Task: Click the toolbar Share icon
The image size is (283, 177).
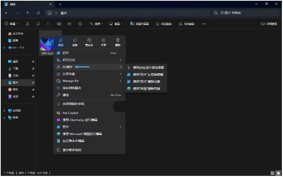Action: pos(70,24)
